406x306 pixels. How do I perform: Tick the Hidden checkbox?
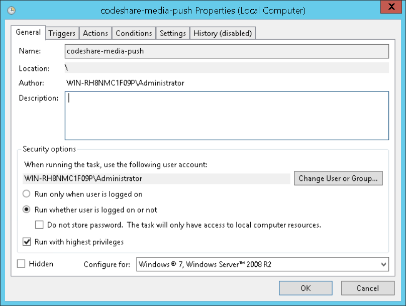[x=21, y=264]
